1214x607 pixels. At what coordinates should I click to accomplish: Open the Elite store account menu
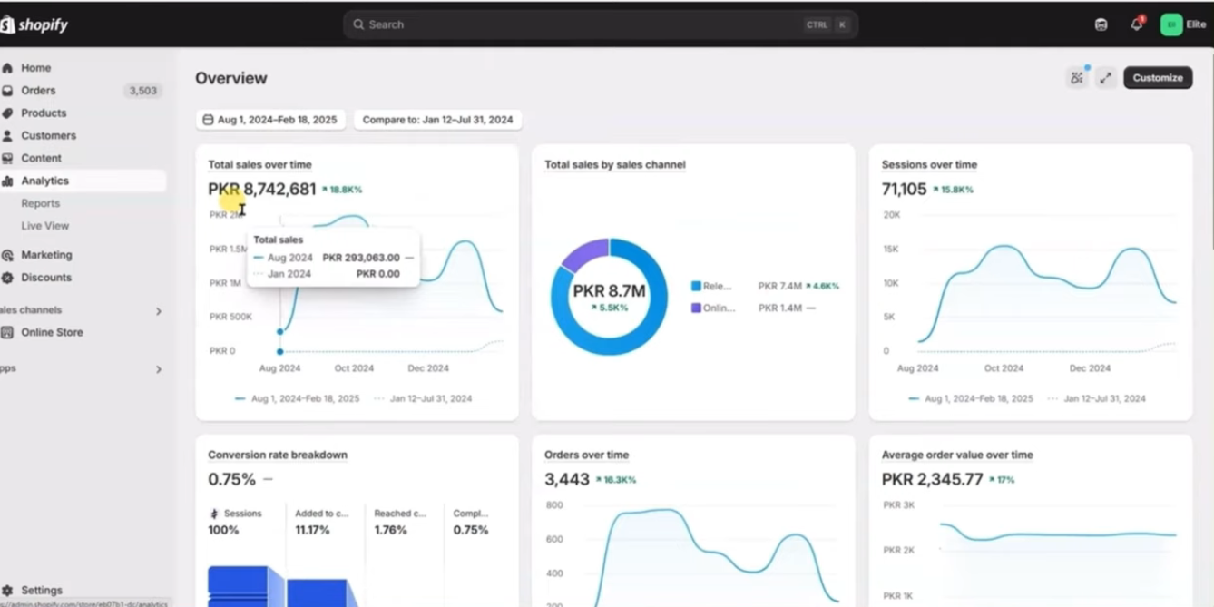tap(1183, 24)
